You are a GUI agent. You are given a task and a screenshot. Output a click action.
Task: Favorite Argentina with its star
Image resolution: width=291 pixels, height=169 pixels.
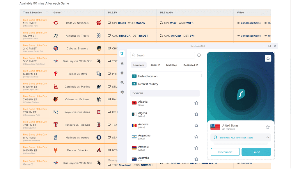(x=196, y=137)
